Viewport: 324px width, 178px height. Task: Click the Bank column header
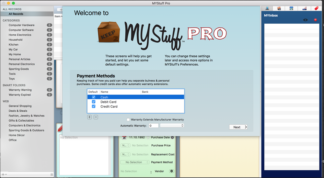tap(162, 92)
